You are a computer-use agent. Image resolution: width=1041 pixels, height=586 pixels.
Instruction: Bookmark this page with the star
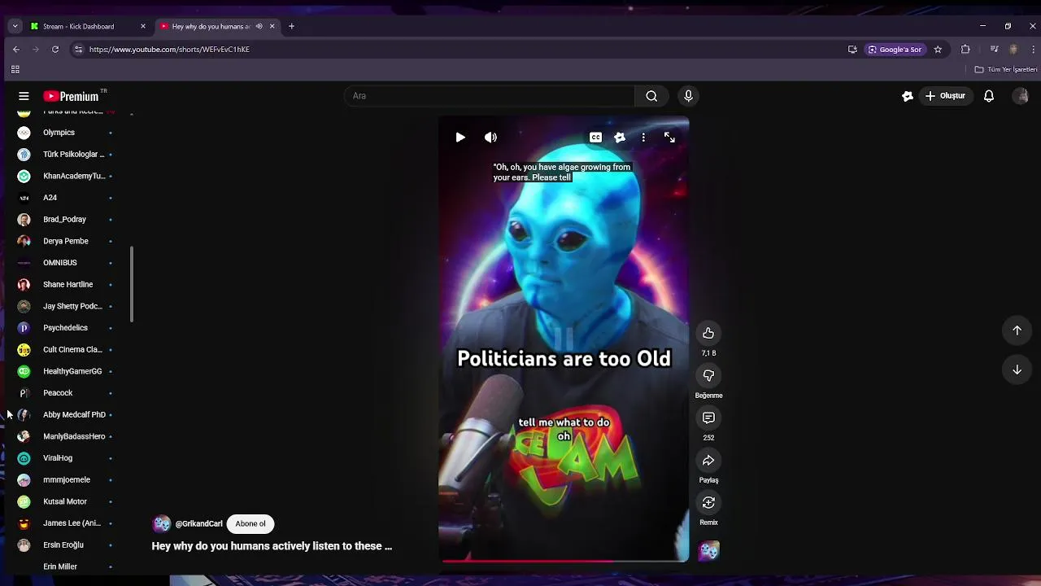938,50
